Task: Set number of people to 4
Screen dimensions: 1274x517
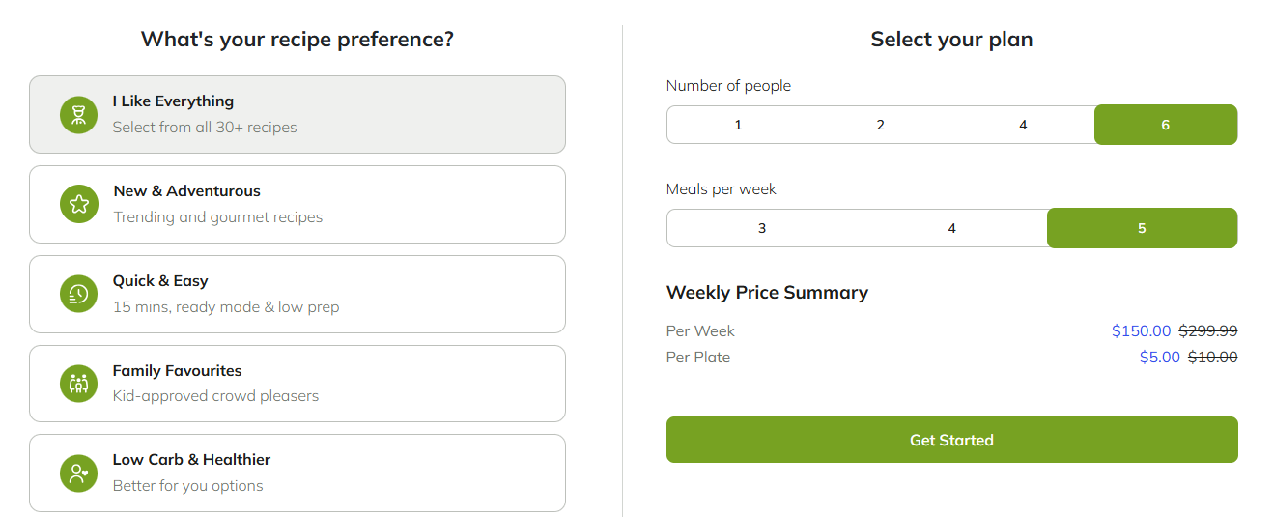Action: point(1023,125)
